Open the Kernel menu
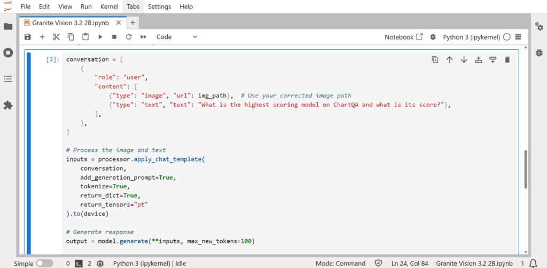 109,6
